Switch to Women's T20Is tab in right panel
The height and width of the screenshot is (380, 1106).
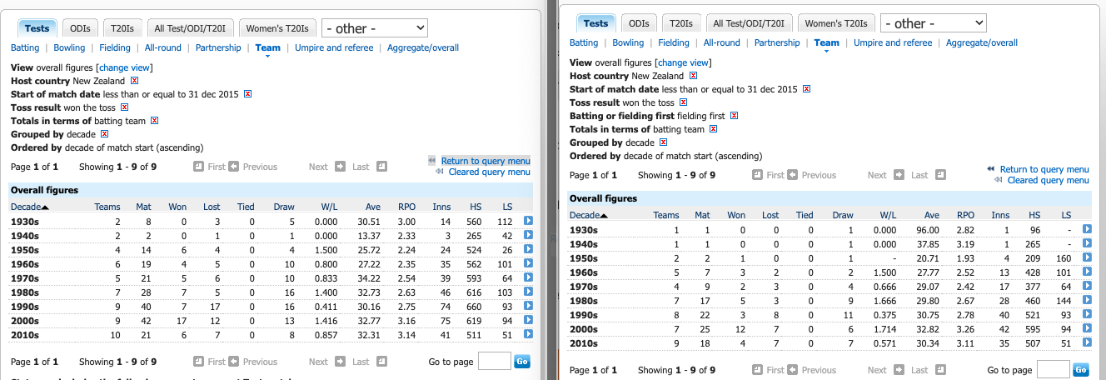tap(835, 24)
